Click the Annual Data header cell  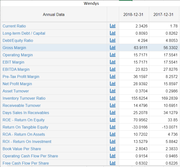click(54, 14)
